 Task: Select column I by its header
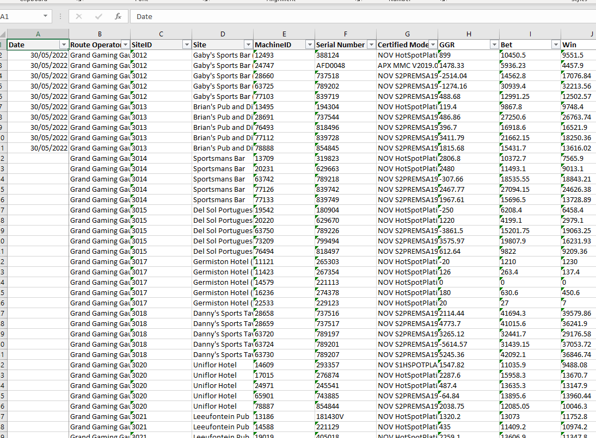click(x=530, y=34)
